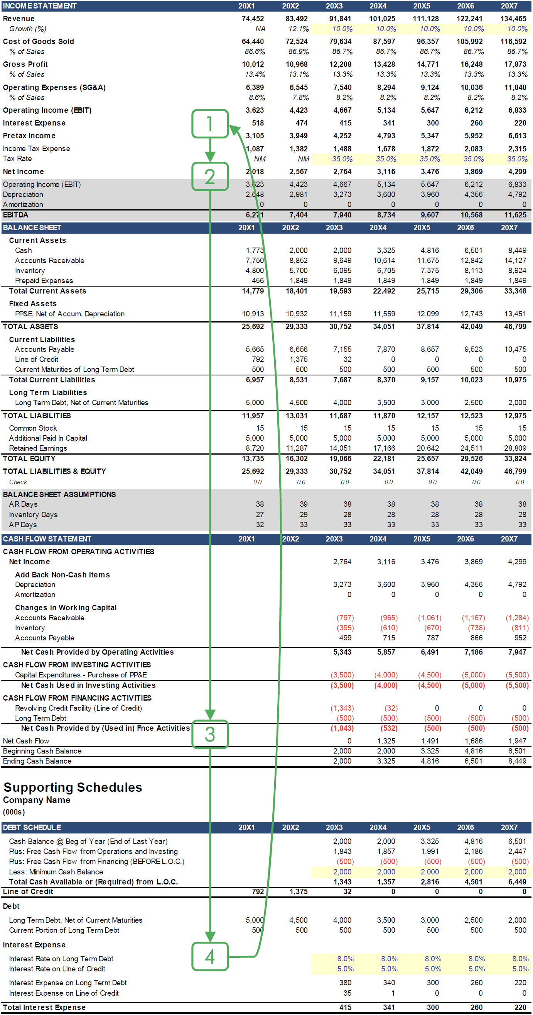Select the 12.1% revenue growth cell

coord(299,29)
